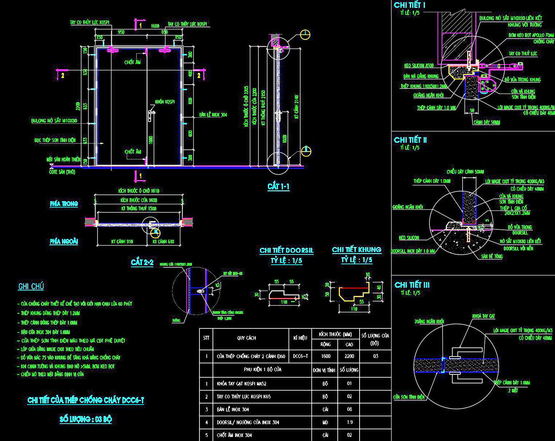Select the CHI TIẾT III heading
This screenshot has width=555, height=441.
[412, 285]
